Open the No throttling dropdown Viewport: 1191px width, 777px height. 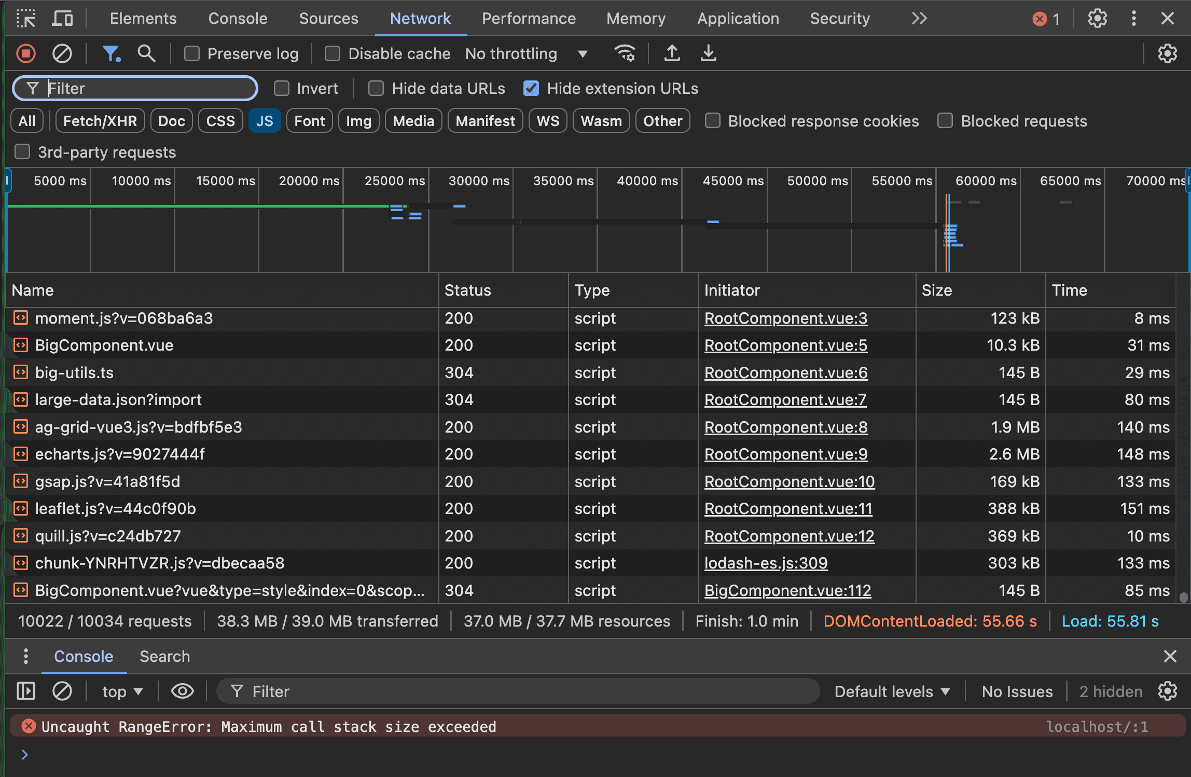(526, 54)
